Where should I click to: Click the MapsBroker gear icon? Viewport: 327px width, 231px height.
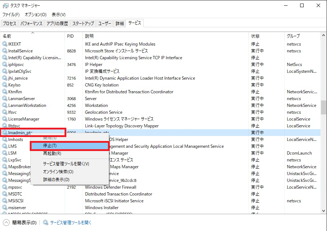[x=5, y=166]
